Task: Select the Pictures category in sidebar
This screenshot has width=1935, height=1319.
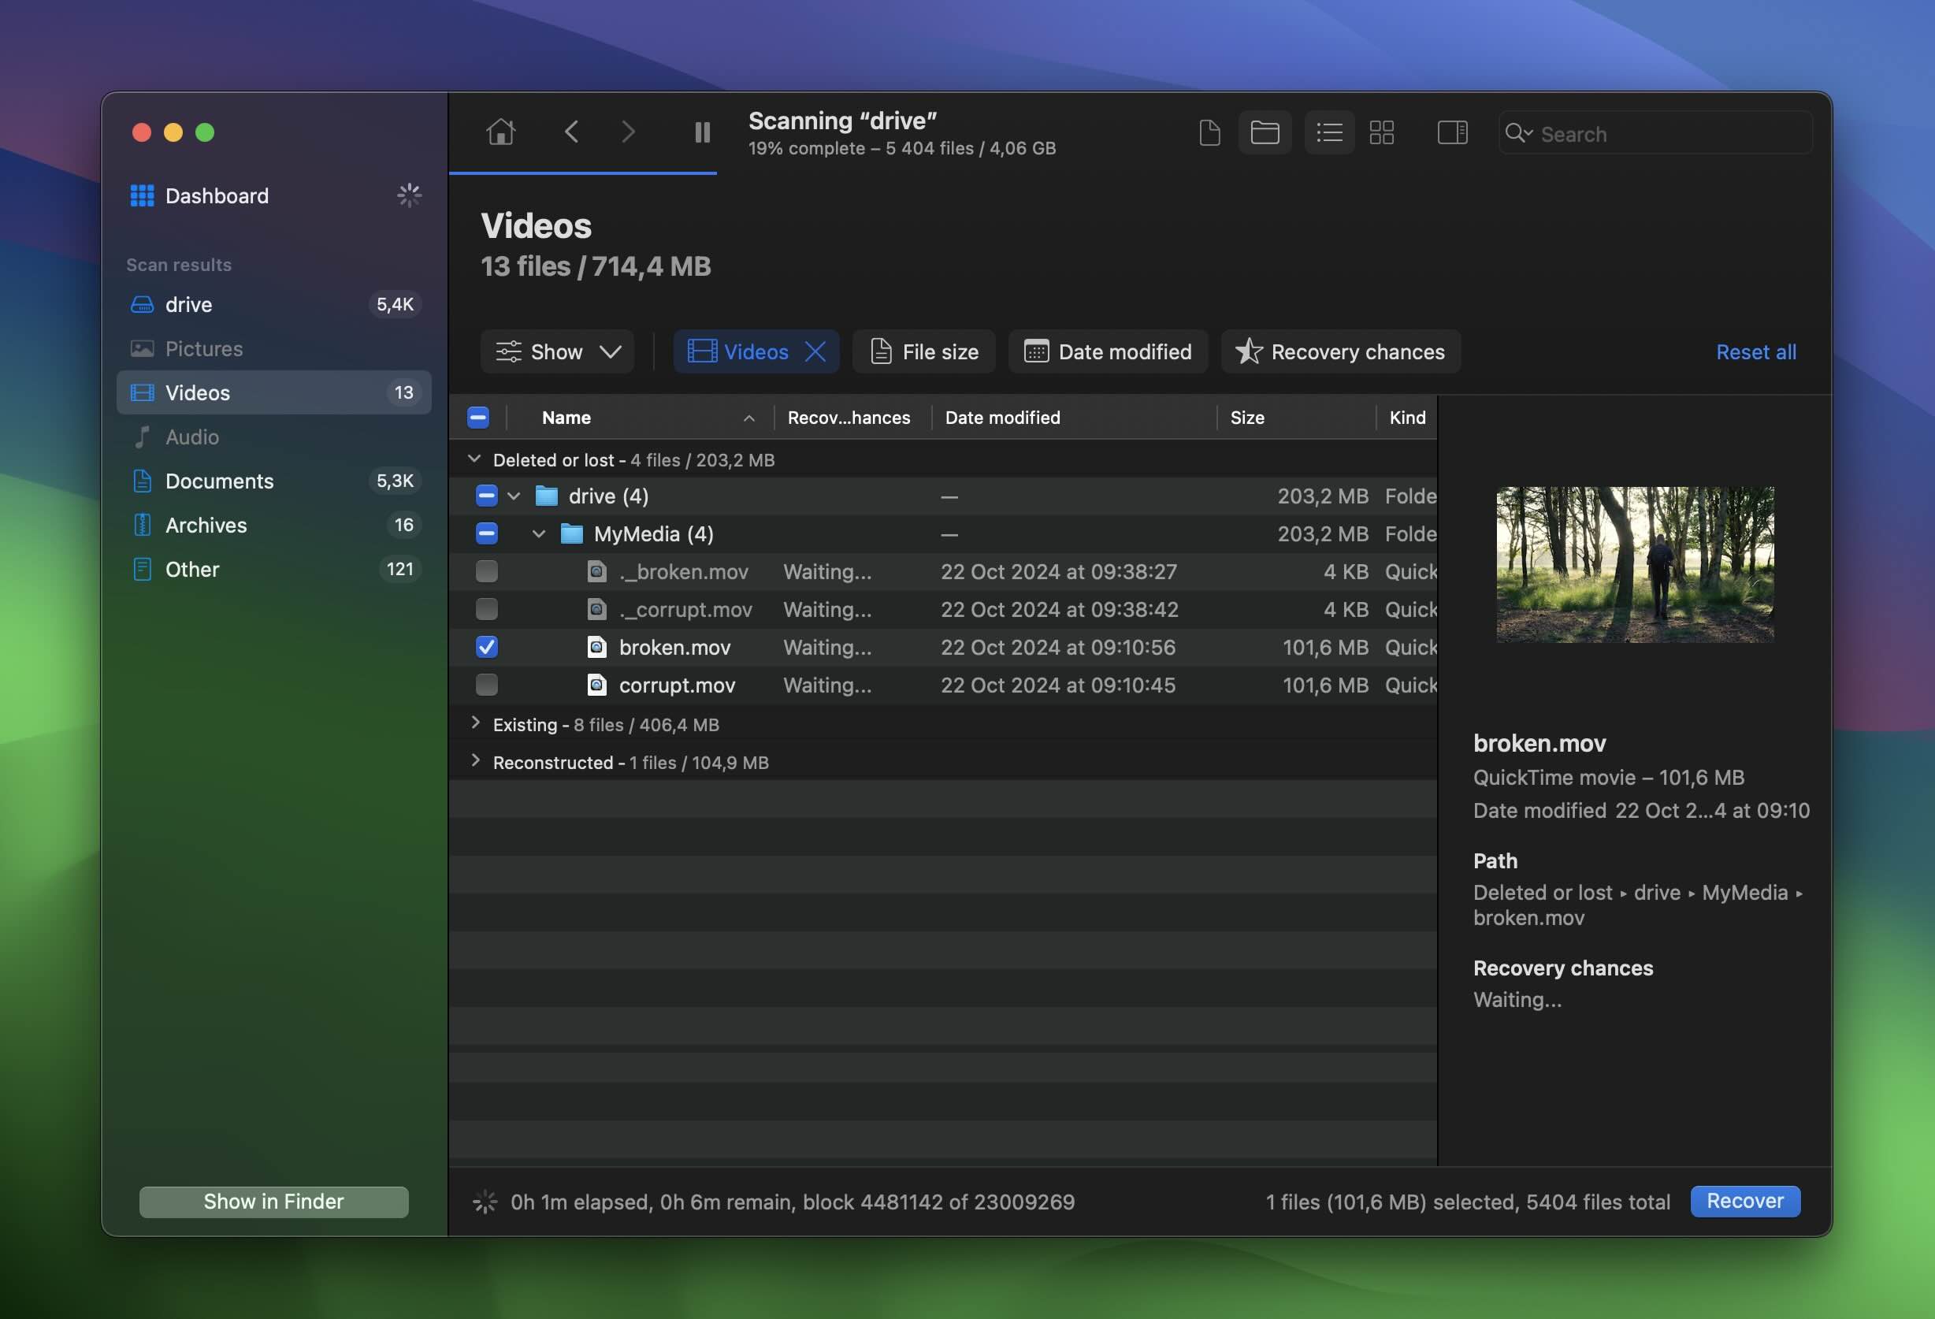Action: [203, 348]
